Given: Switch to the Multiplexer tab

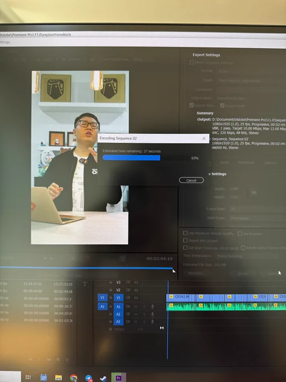Looking at the screenshot, I should [x=246, y=162].
